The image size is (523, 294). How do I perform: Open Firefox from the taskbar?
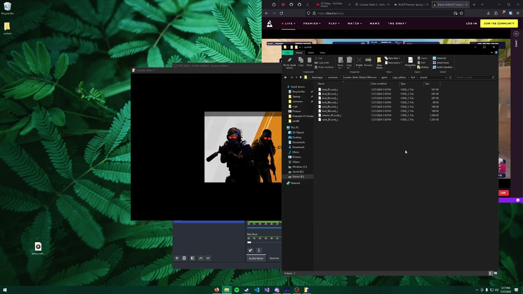[217, 290]
